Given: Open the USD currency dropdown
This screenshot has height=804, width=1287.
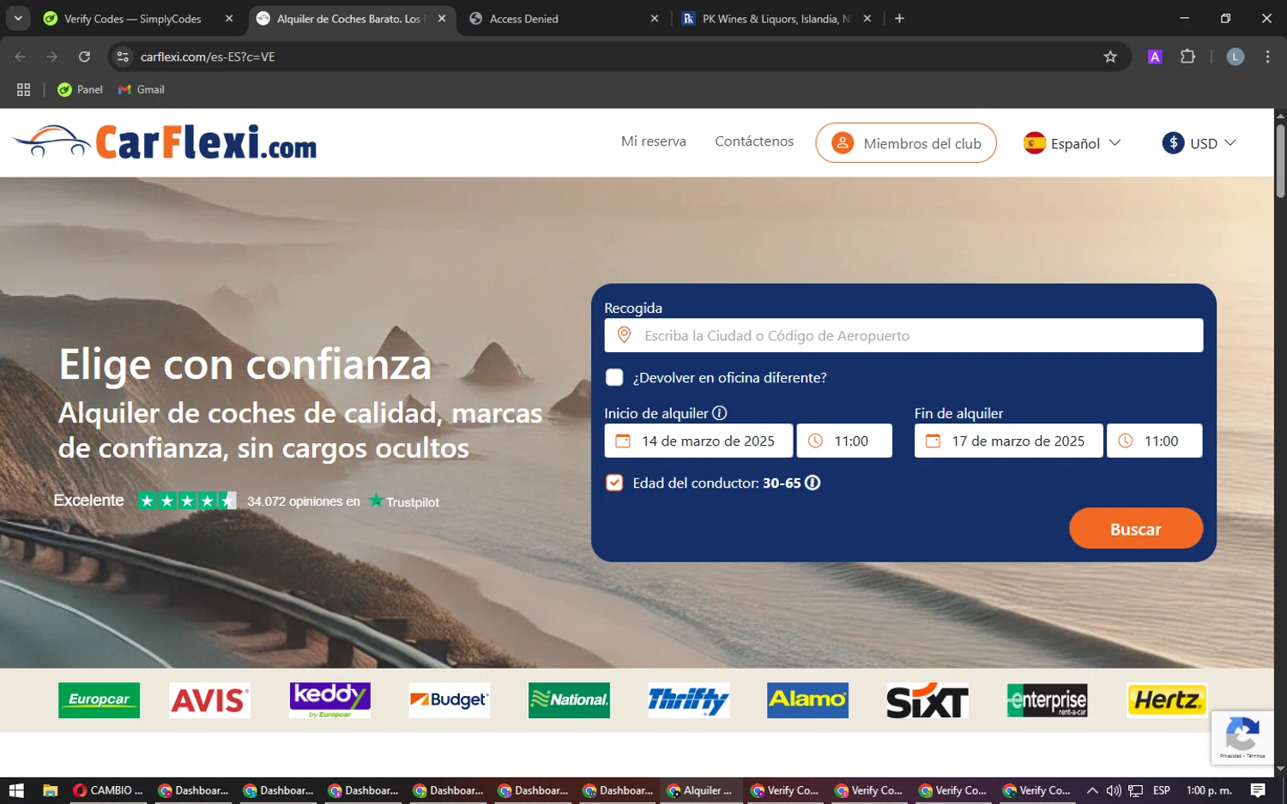Looking at the screenshot, I should pyautogui.click(x=1199, y=143).
